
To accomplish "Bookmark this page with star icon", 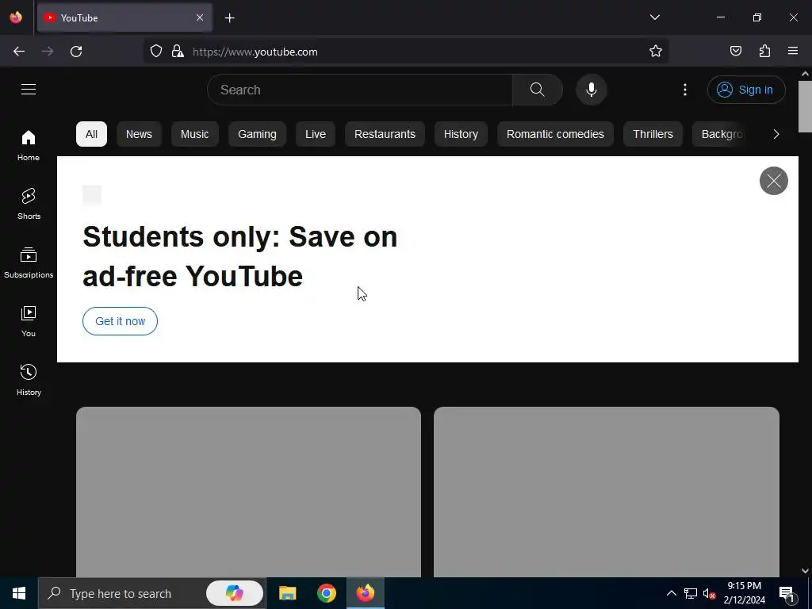I will (x=656, y=52).
